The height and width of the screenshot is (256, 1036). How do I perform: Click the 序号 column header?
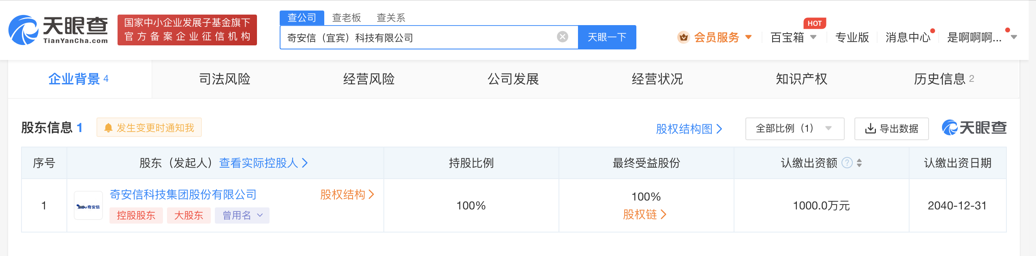(x=44, y=163)
